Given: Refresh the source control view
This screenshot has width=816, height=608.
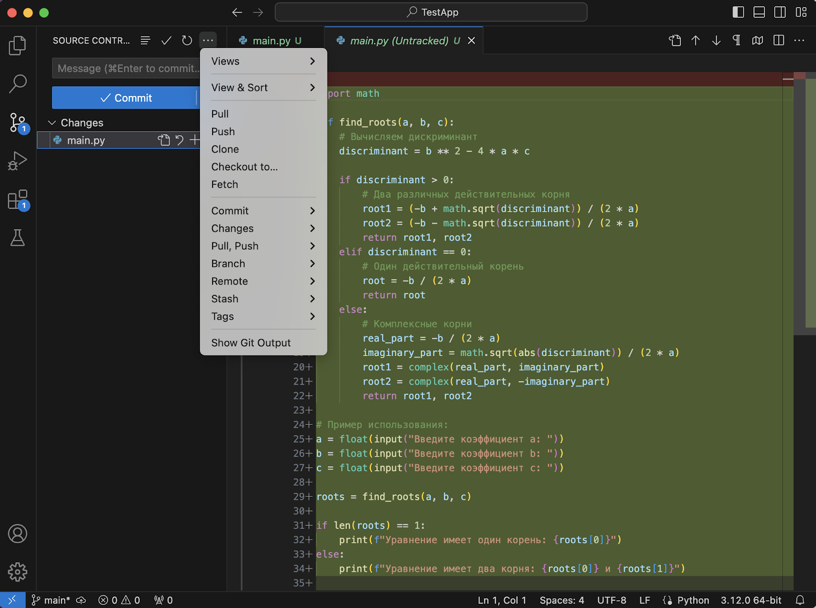Looking at the screenshot, I should (187, 40).
